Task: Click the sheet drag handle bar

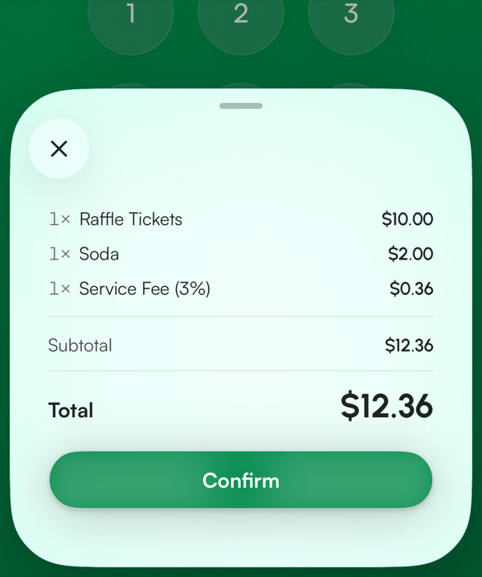Action: (x=241, y=106)
